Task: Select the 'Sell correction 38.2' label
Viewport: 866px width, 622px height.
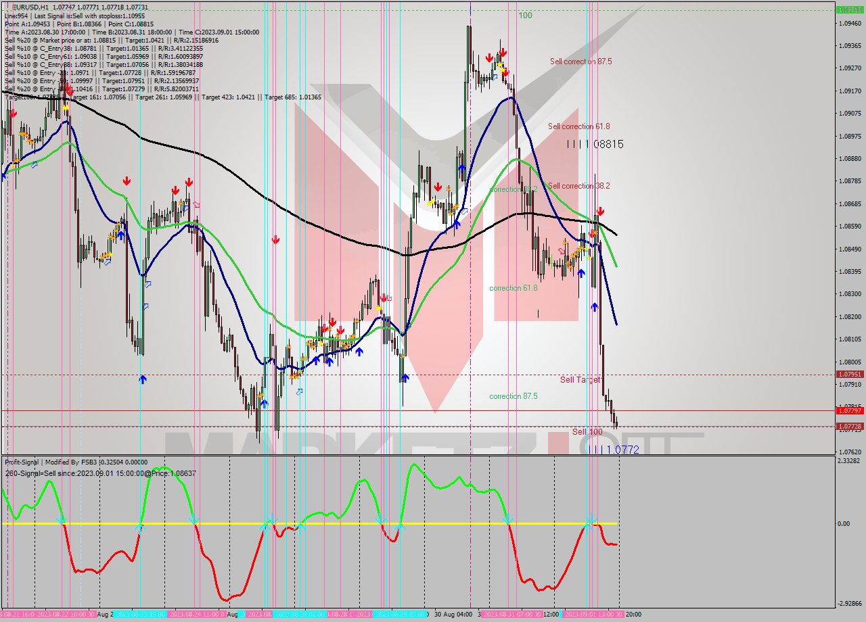Action: tap(578, 185)
